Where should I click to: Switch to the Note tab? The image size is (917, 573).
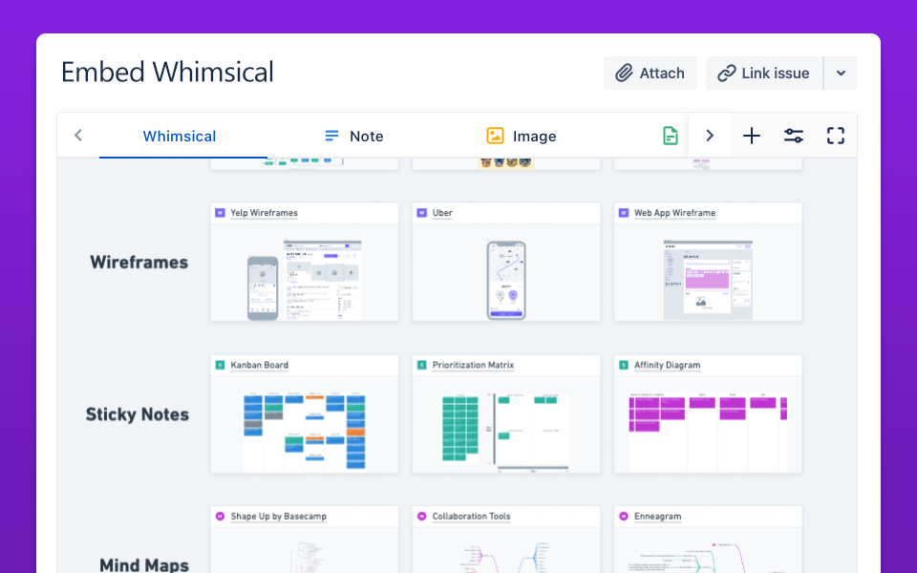353,137
